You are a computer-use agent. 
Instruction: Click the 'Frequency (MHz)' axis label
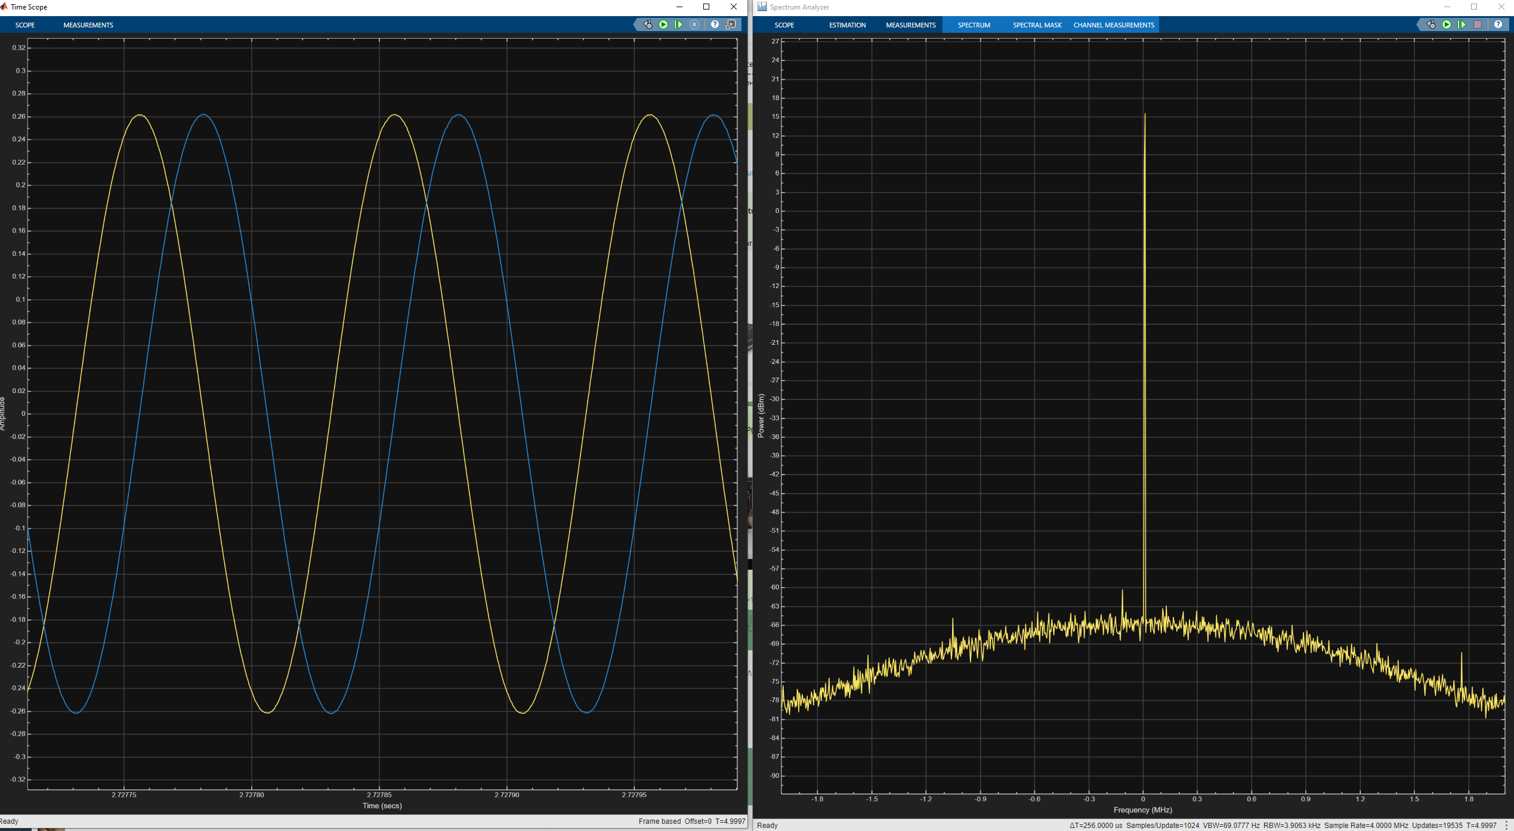pos(1142,810)
